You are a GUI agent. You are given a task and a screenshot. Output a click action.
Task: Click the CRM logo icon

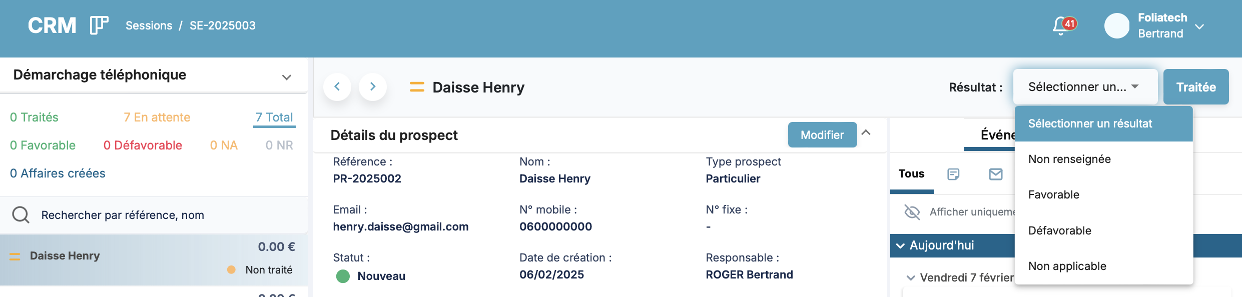99,25
